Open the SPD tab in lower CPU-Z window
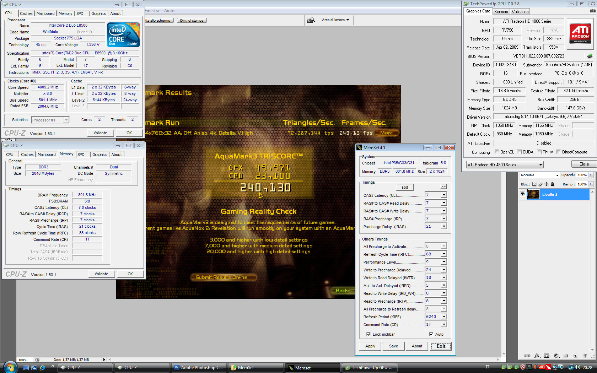The image size is (597, 373). pyautogui.click(x=81, y=155)
